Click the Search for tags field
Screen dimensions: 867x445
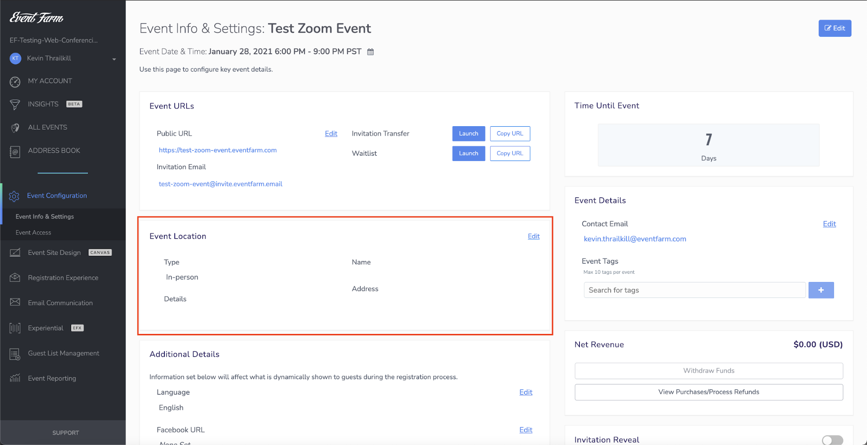(694, 290)
